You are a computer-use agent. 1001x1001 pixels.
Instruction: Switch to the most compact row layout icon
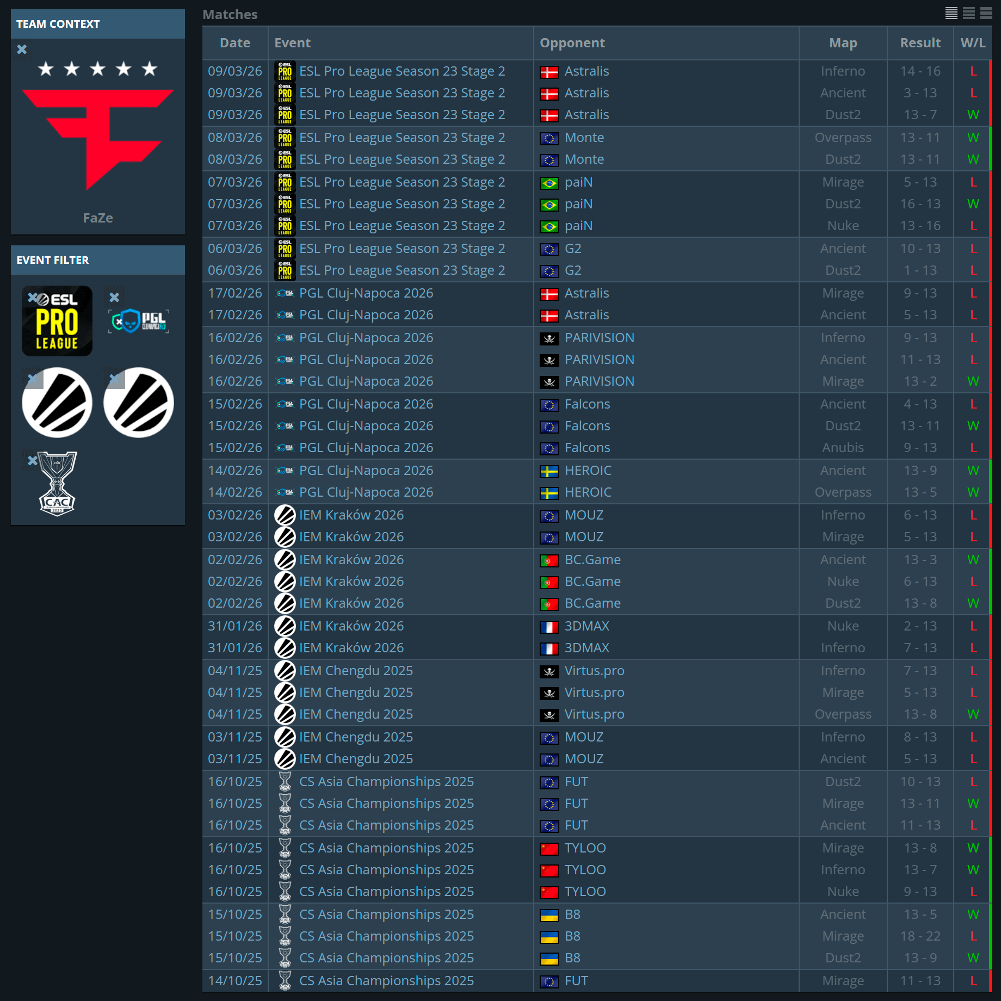(x=951, y=14)
